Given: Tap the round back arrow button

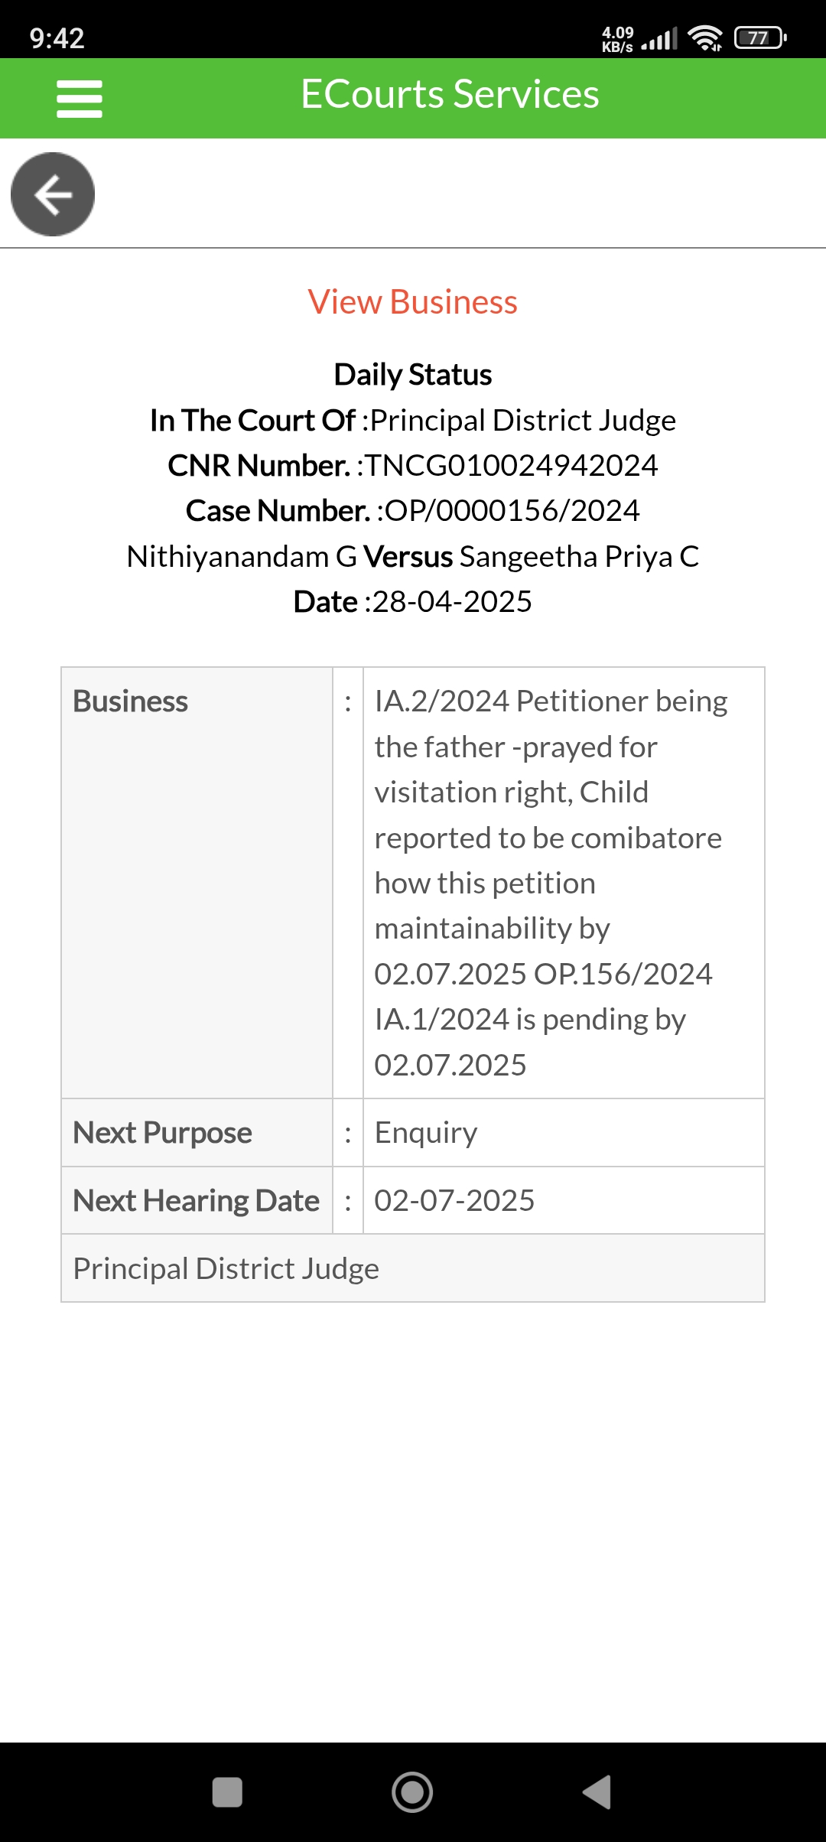Looking at the screenshot, I should (x=53, y=194).
